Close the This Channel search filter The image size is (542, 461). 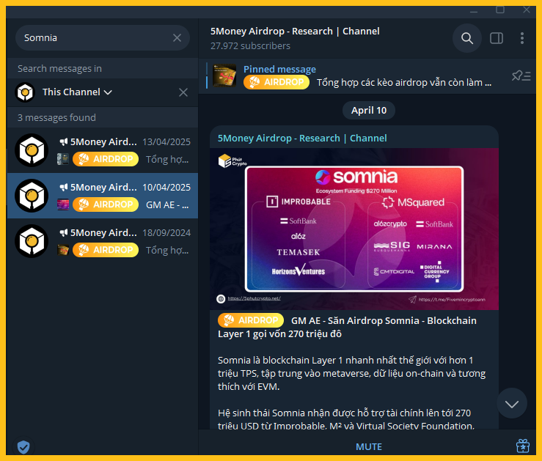pos(183,92)
